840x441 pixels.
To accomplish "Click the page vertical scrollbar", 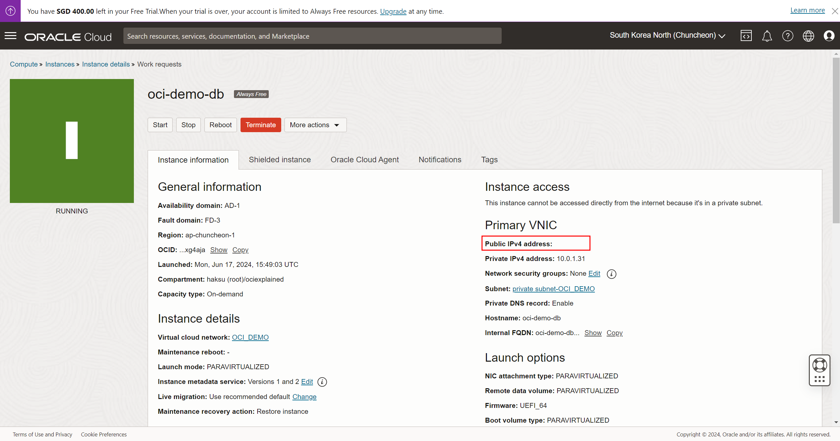I will tap(836, 141).
